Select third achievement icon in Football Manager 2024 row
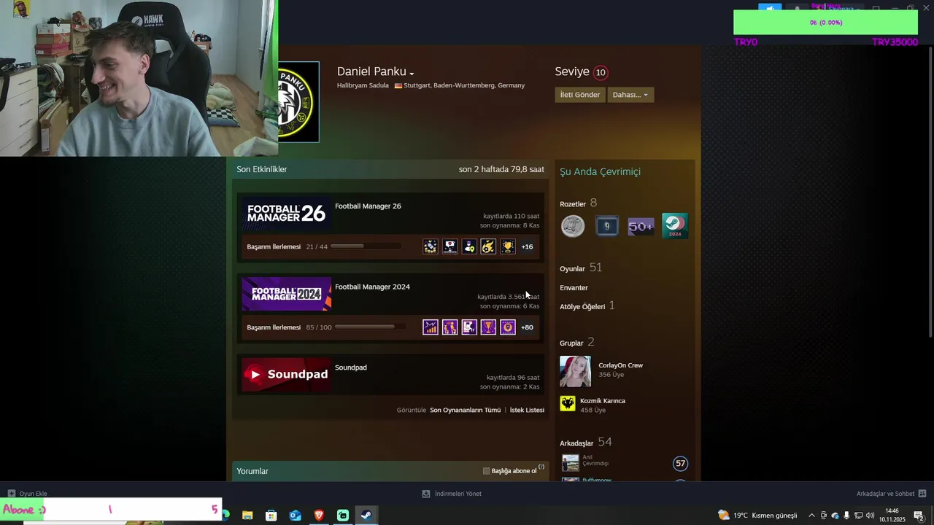This screenshot has width=934, height=525. pos(469,327)
